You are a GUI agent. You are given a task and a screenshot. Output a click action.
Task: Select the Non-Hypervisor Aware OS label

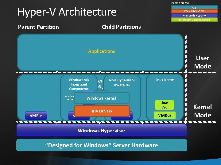(x=122, y=82)
